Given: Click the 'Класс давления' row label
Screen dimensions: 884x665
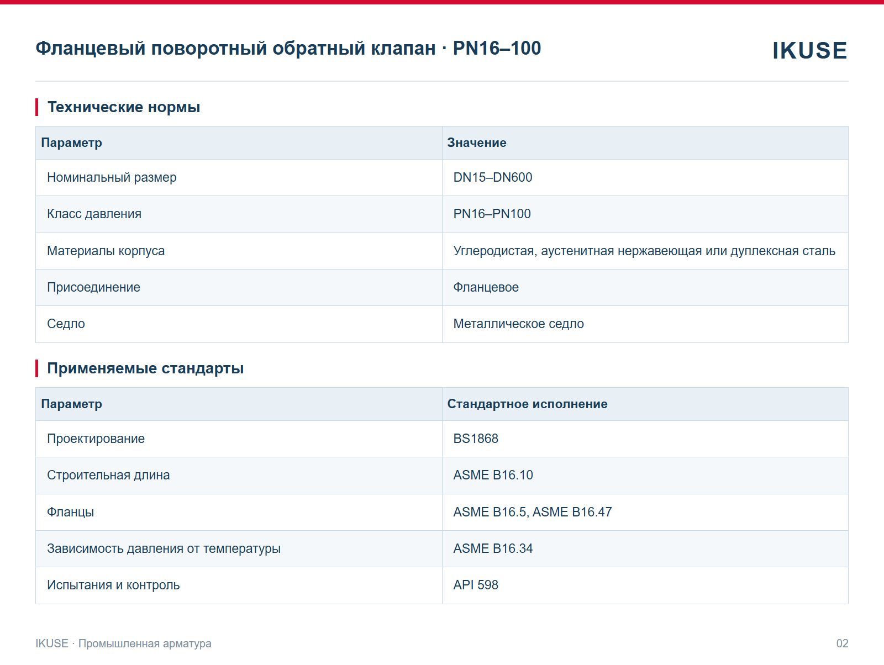Looking at the screenshot, I should click(94, 214).
